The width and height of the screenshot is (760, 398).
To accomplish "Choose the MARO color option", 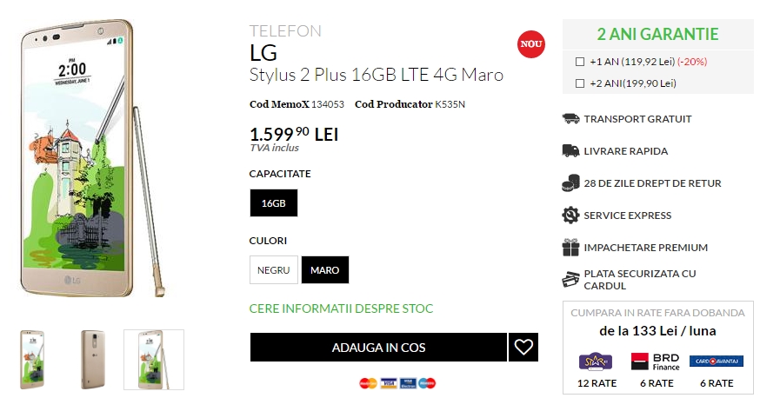I will (325, 270).
